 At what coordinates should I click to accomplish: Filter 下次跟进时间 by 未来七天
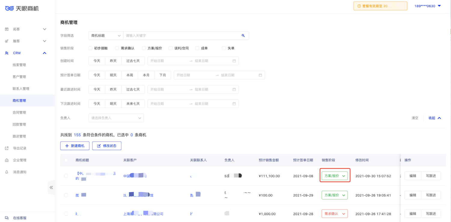(133, 104)
